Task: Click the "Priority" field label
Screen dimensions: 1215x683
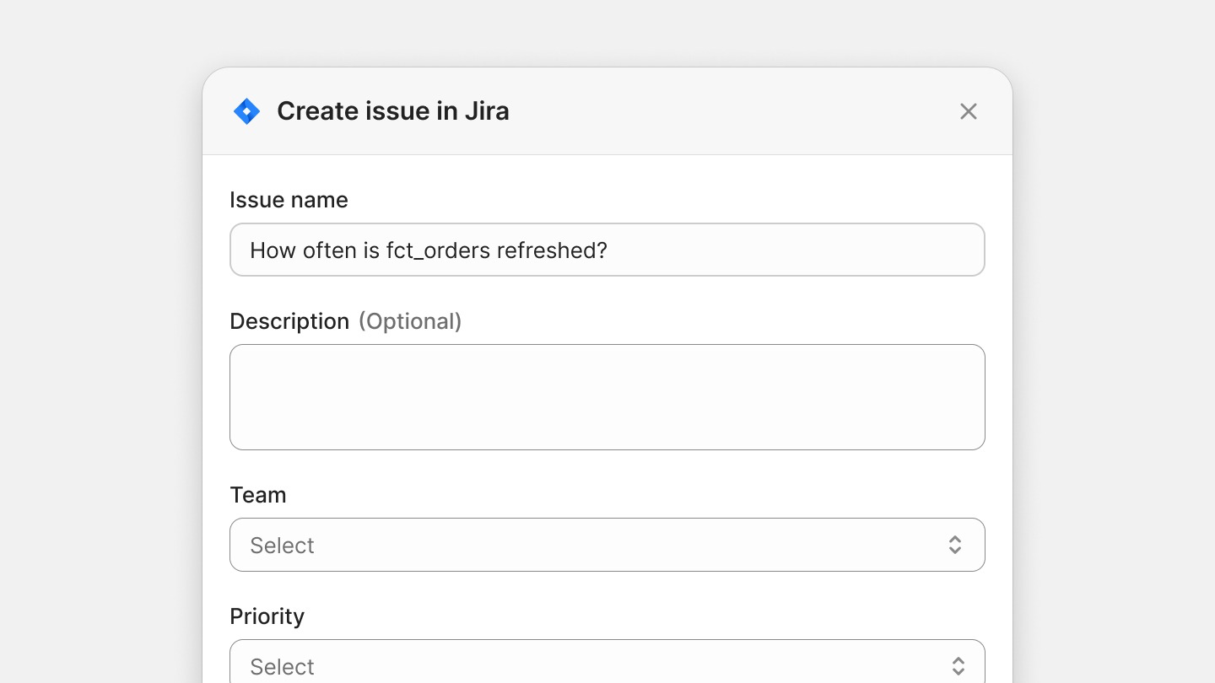Action: click(x=267, y=616)
